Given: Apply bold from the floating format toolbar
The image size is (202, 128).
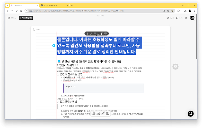Looking at the screenshot, I should point(87,34).
